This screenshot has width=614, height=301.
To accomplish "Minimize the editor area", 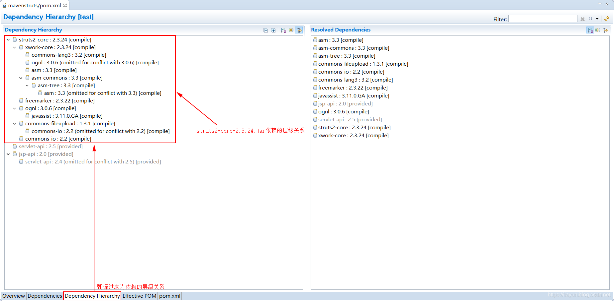I will [600, 3].
